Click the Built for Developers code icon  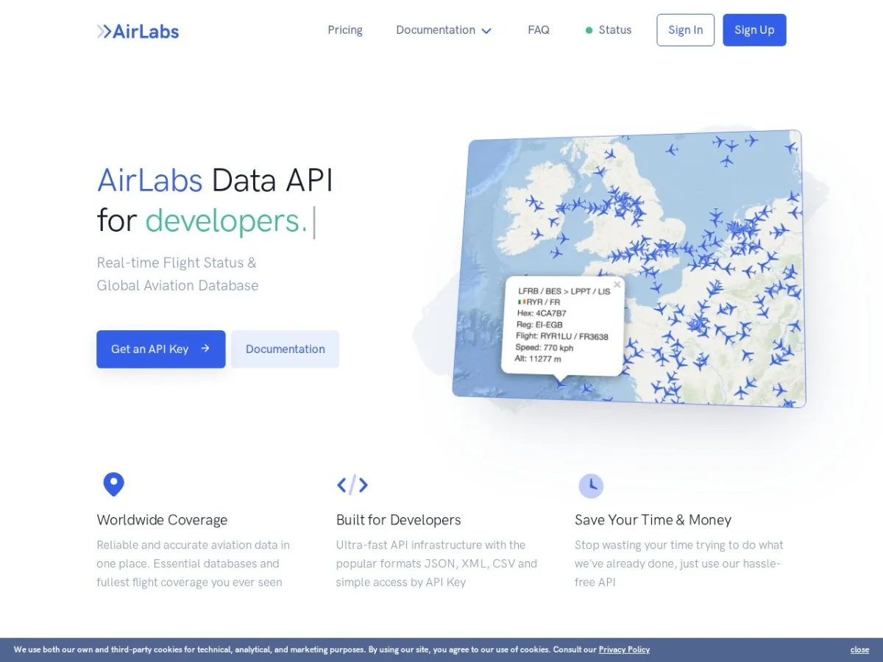(352, 485)
